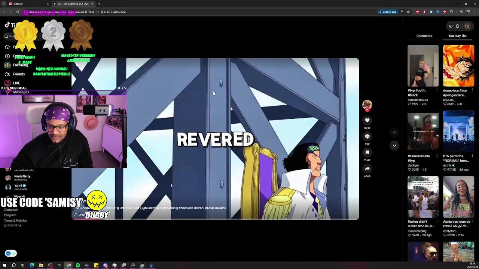Close the Instagram browser tab
Image resolution: width=479 pixels, height=269 pixels.
pyautogui.click(x=48, y=4)
